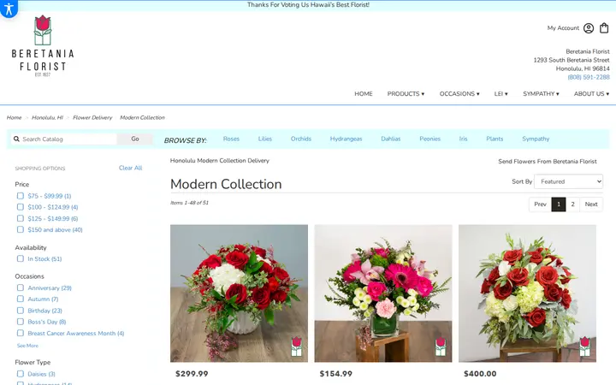Click the florist badge on the $400.00 arrangement
This screenshot has height=385, width=616.
pos(585,346)
